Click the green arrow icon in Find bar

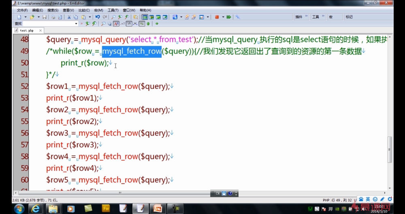[157, 24]
